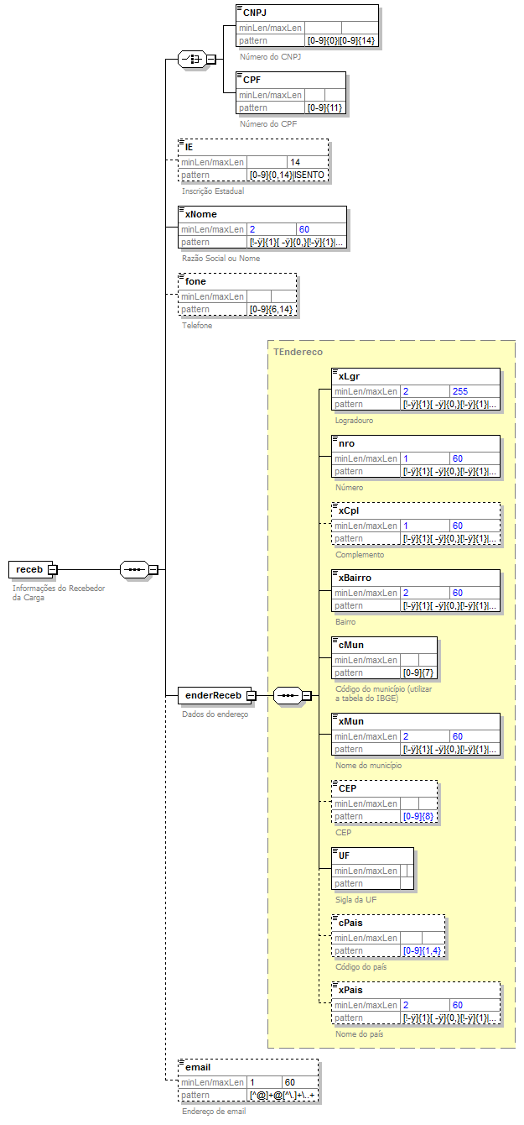Click the 'Número do CNPJ' annotation
The width and height of the screenshot is (524, 1125).
click(270, 57)
